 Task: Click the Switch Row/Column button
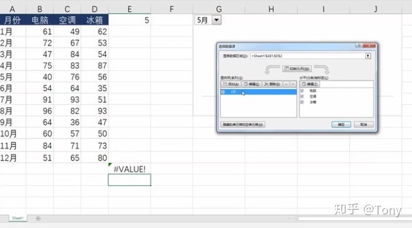pyautogui.click(x=297, y=69)
